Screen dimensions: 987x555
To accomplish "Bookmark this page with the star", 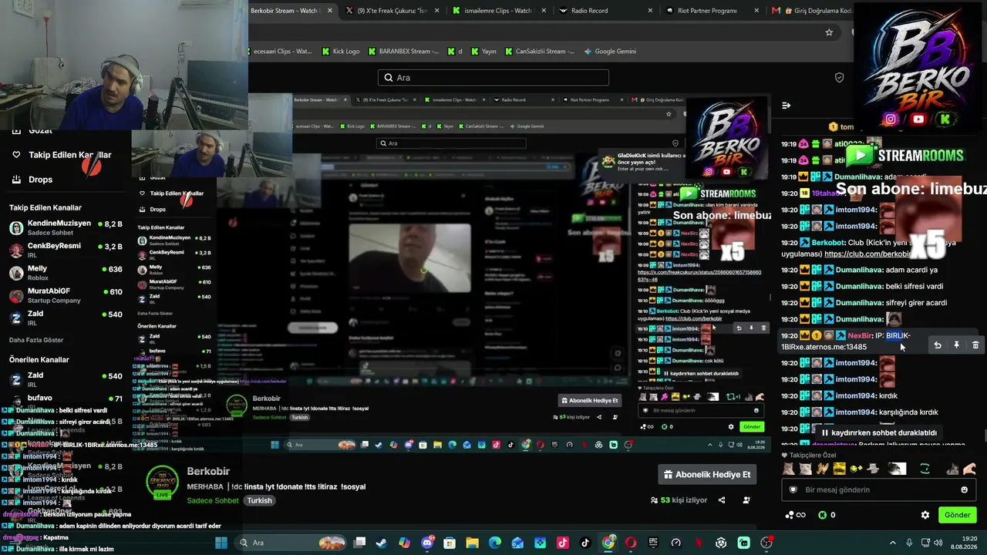I will pos(829,32).
